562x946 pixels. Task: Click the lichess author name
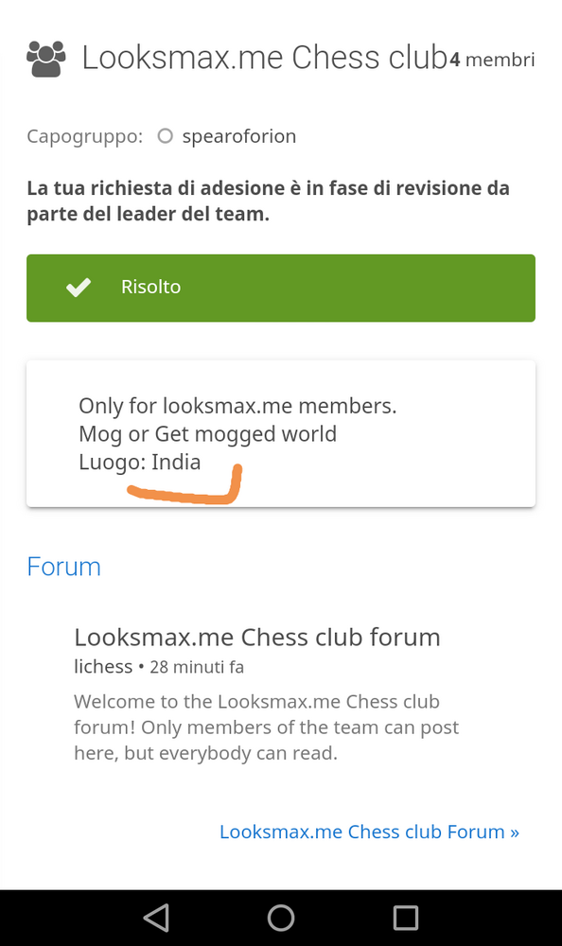pyautogui.click(x=102, y=667)
